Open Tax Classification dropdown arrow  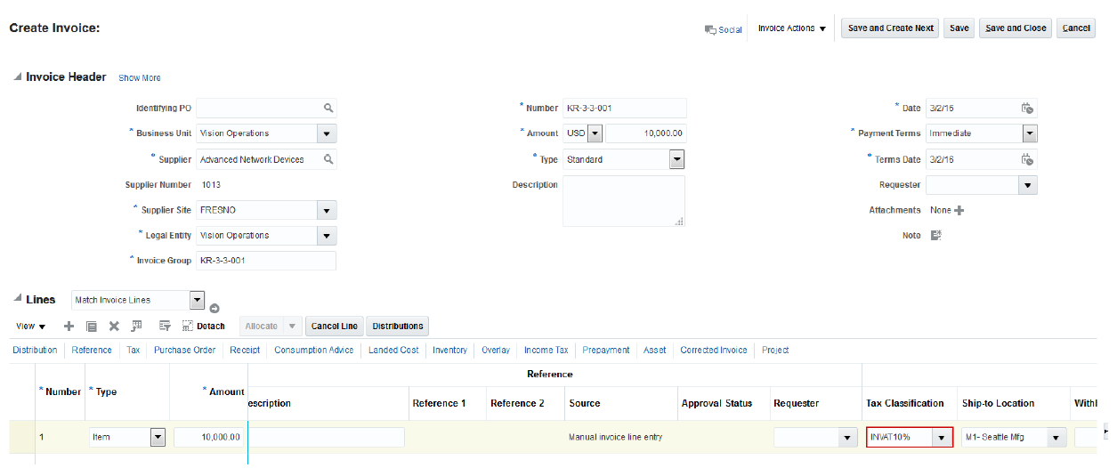coord(940,438)
